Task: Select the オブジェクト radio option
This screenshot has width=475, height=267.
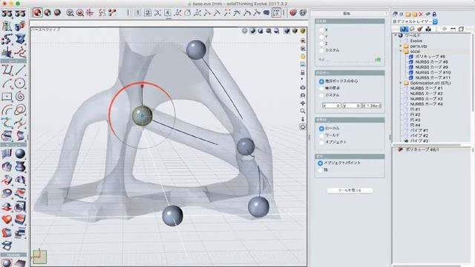Action: point(321,142)
